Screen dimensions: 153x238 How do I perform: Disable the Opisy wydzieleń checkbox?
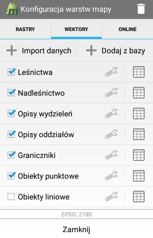11,113
